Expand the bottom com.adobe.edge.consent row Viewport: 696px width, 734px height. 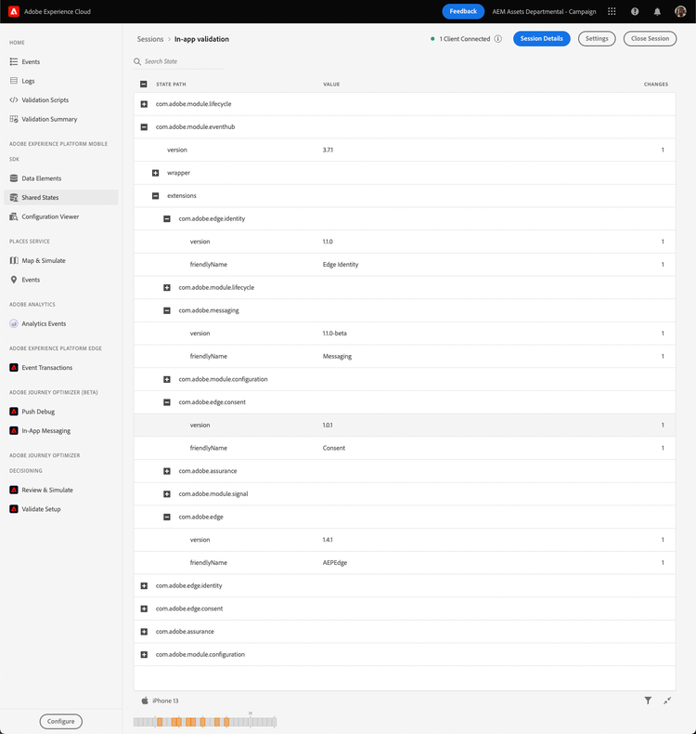144,609
